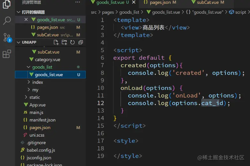Click goods_list folder in breadcrumb
The width and height of the screenshot is (250, 166).
(129, 12)
